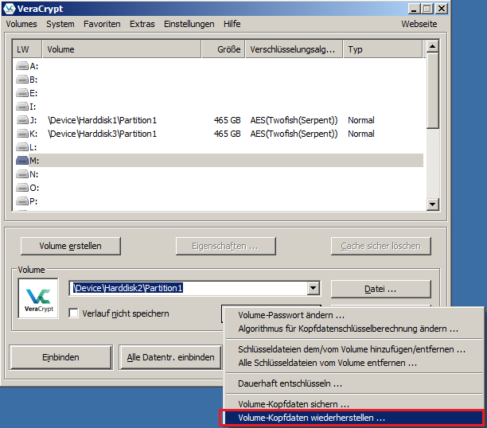
Task: Click the K: drive icon
Action: click(22, 134)
